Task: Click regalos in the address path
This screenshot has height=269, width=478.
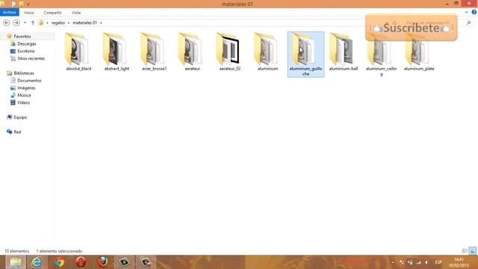Action: click(x=58, y=22)
